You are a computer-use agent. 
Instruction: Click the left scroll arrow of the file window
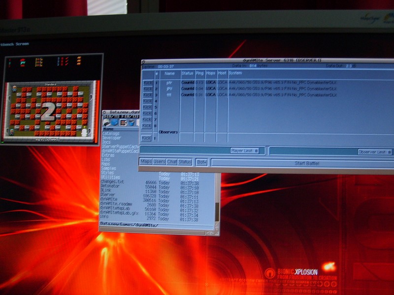[x=208, y=233]
